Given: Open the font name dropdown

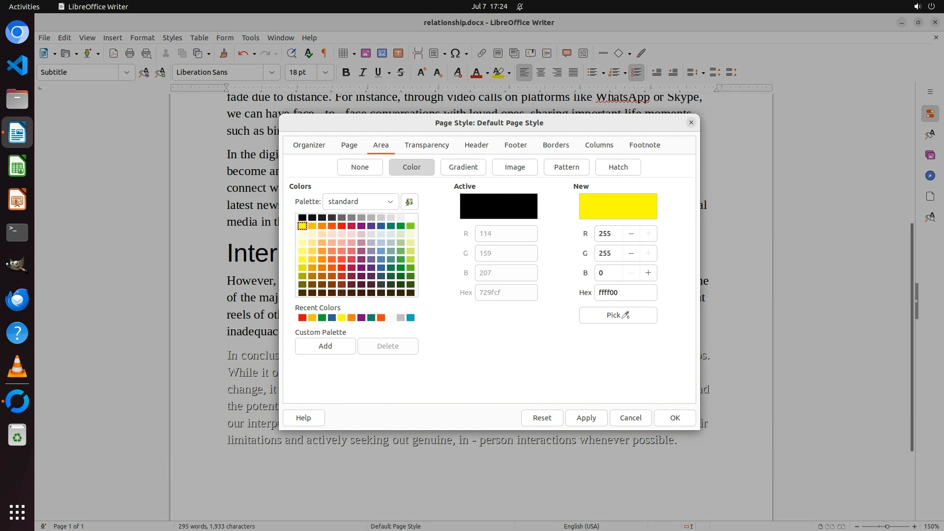Looking at the screenshot, I should coord(271,72).
